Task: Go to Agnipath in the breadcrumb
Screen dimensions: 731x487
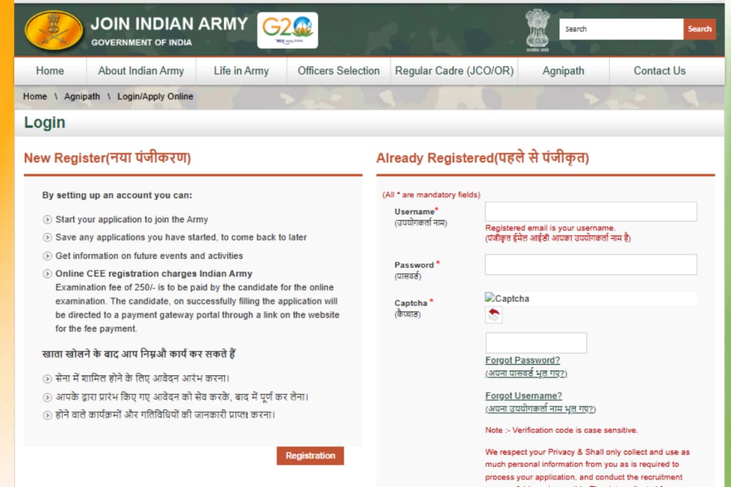Action: (x=82, y=96)
